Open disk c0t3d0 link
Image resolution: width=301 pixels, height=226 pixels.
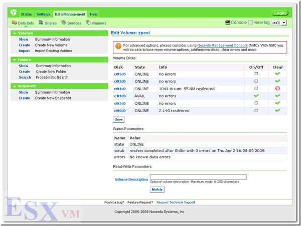(x=120, y=103)
